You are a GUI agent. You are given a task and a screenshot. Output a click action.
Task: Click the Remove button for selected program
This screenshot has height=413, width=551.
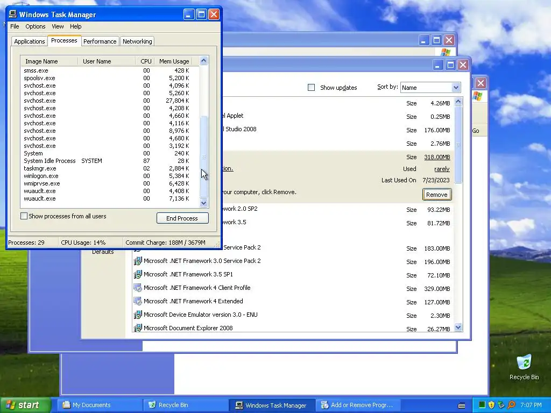coord(437,195)
